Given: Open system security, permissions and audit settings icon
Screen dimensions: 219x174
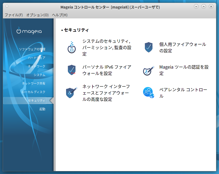Looking at the screenshot, I should click(72, 48).
